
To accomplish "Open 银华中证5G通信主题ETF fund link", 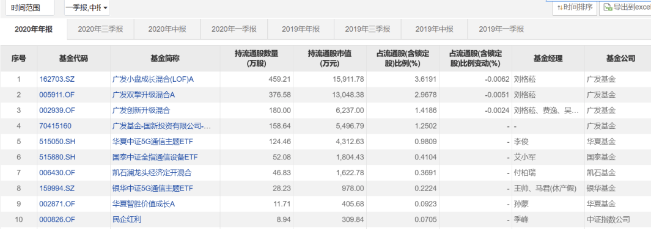I will coord(153,189).
